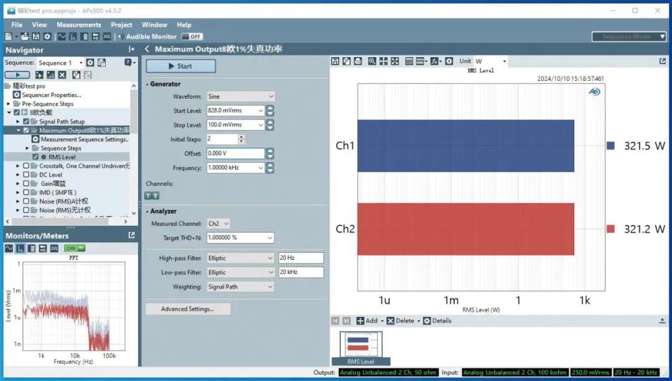Open the Measurements menu

[79, 25]
